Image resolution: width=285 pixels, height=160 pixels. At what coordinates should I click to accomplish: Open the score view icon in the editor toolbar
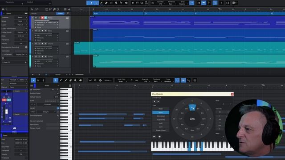point(43,80)
